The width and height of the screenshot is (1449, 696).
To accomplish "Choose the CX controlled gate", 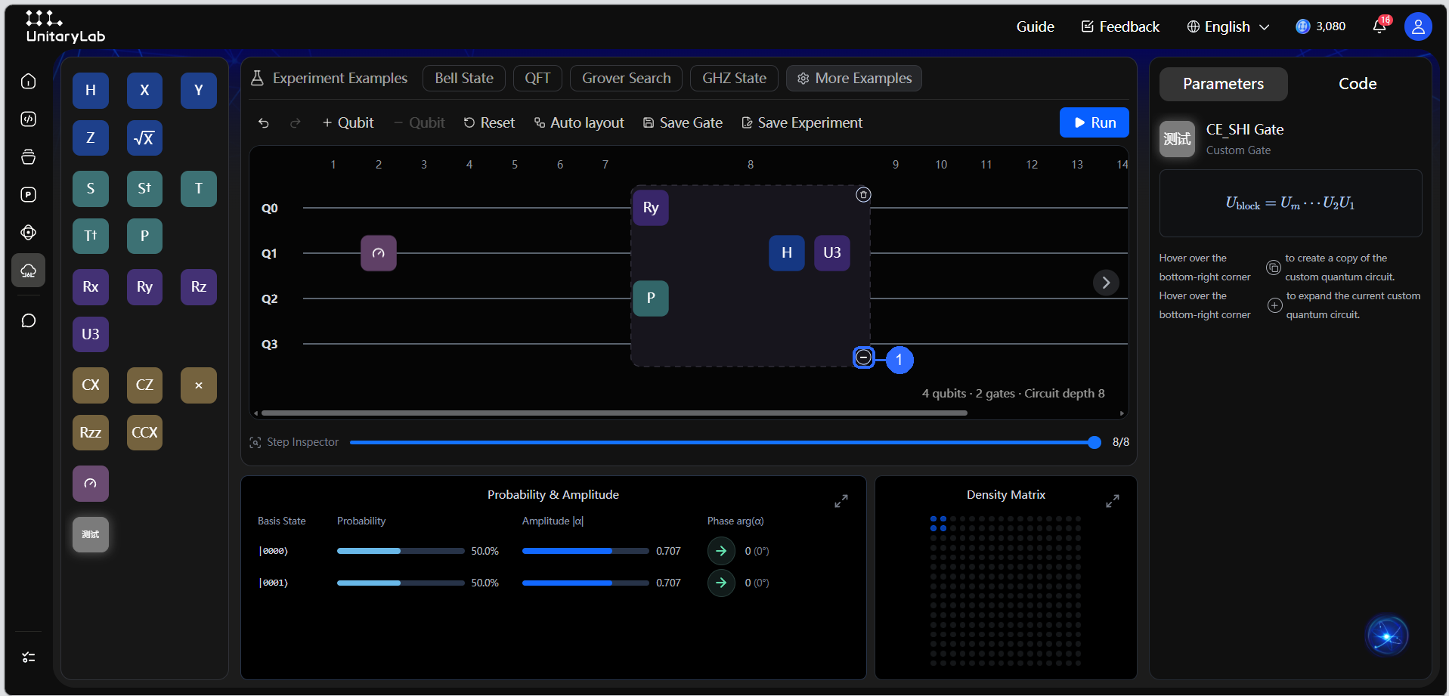I will tap(91, 385).
